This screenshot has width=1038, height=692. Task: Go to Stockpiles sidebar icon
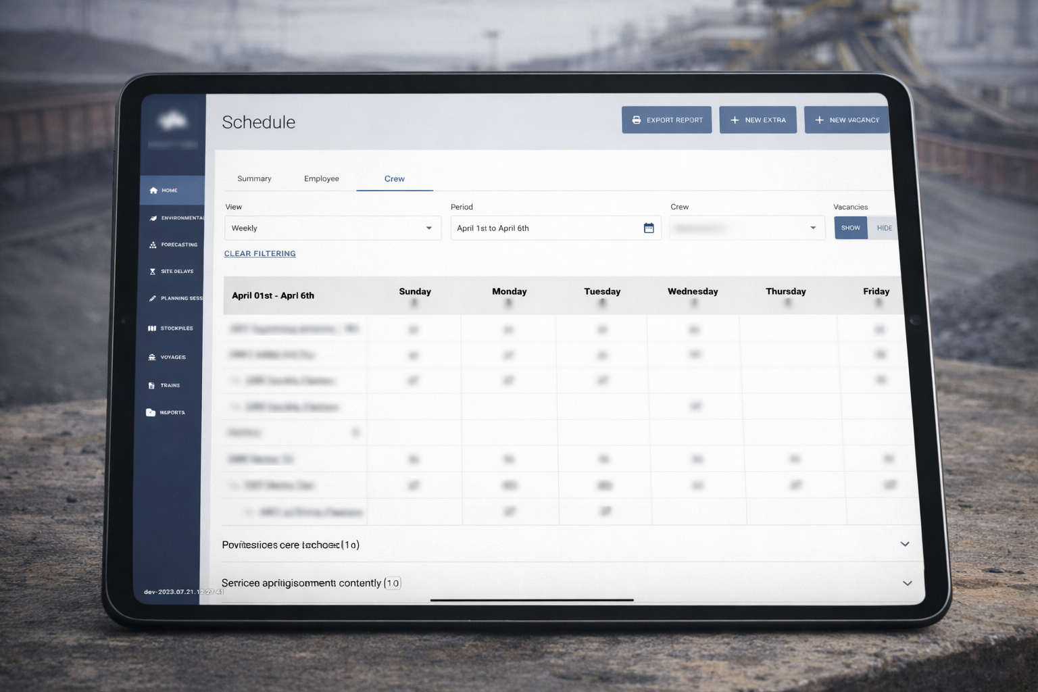click(x=152, y=328)
